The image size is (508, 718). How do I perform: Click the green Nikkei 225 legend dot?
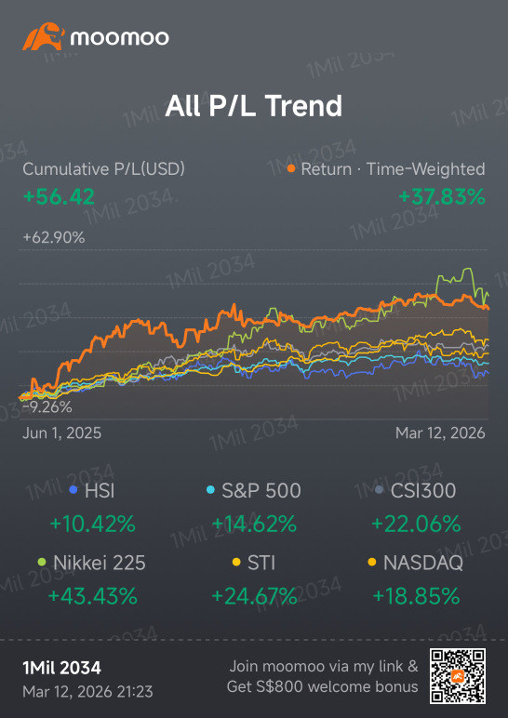42,562
